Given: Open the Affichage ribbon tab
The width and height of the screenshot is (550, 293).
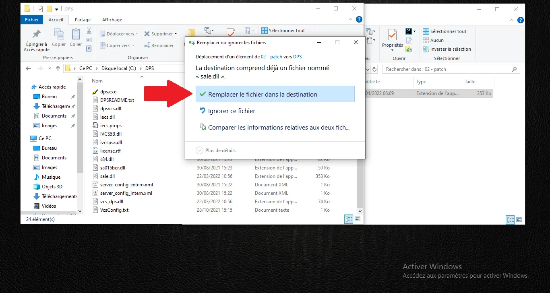Looking at the screenshot, I should 112,20.
